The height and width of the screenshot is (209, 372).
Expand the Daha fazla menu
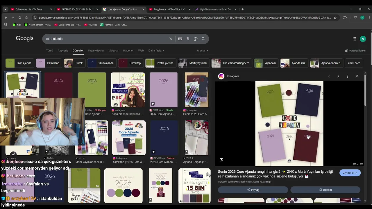coord(156,51)
